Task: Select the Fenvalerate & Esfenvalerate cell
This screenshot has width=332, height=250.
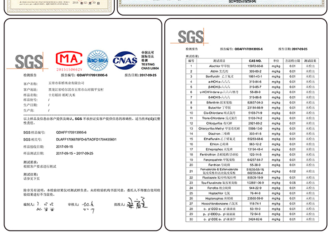Action: pos(219,171)
